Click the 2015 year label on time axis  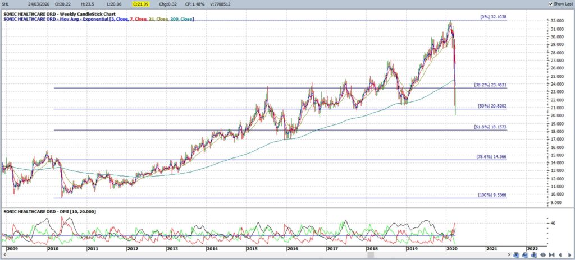click(252, 249)
